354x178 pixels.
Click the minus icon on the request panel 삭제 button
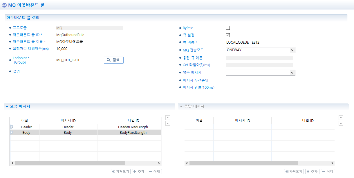150,171
